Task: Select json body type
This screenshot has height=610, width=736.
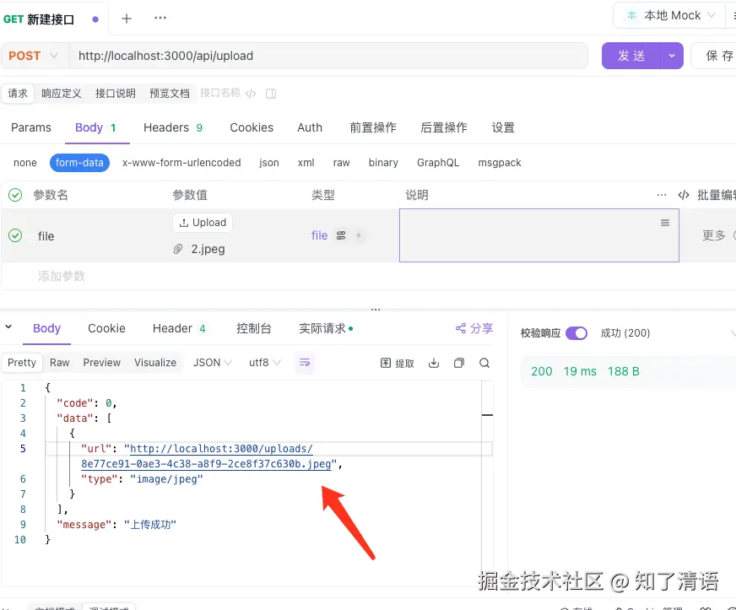Action: pyautogui.click(x=269, y=163)
